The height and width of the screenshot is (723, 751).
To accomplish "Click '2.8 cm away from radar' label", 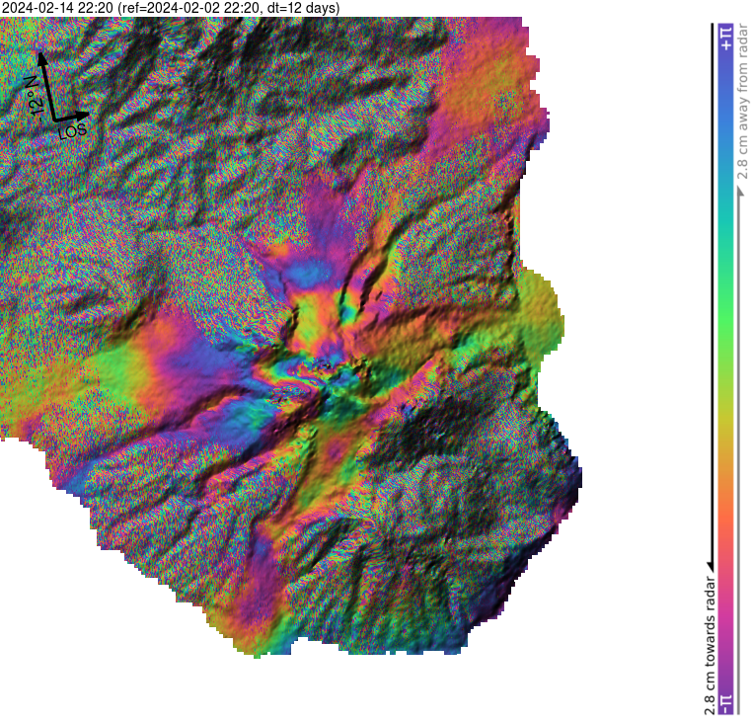I will tap(742, 102).
